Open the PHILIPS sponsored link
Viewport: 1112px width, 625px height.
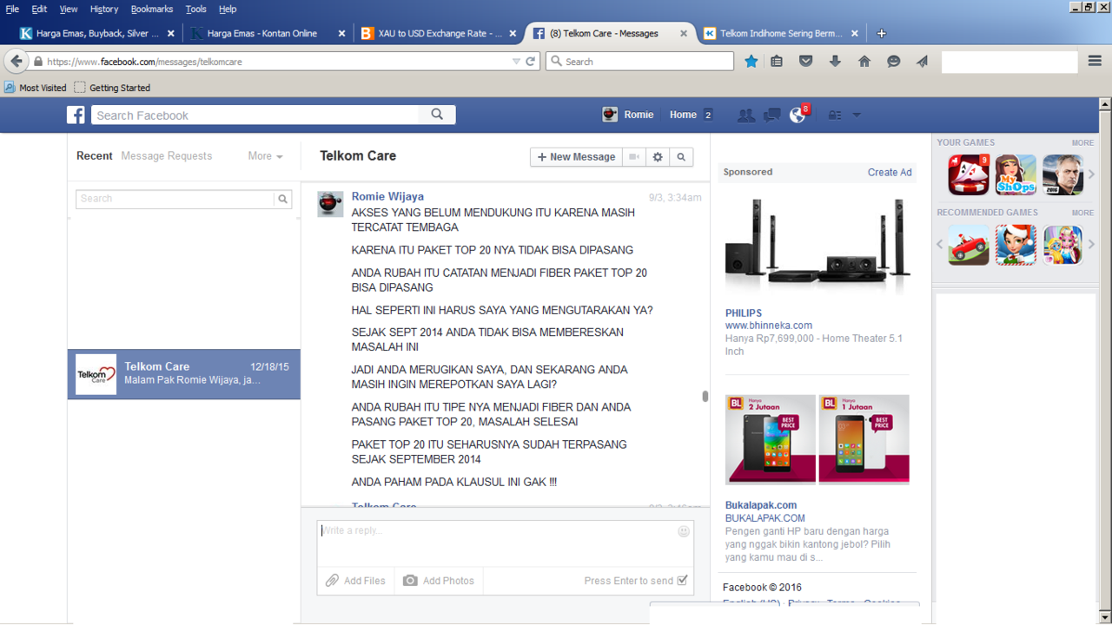[x=744, y=313]
